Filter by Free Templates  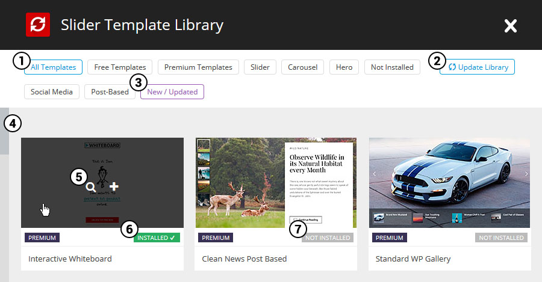pos(120,67)
